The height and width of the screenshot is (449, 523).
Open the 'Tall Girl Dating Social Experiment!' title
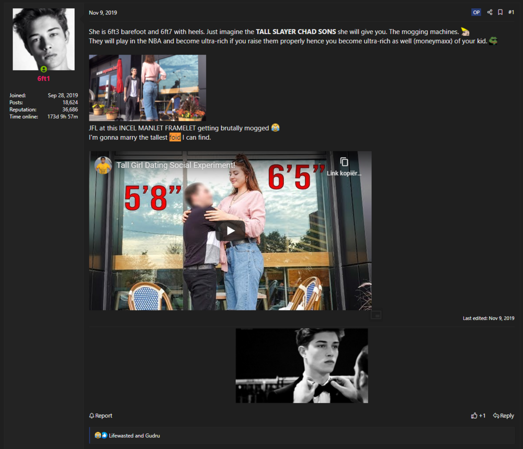coord(175,165)
